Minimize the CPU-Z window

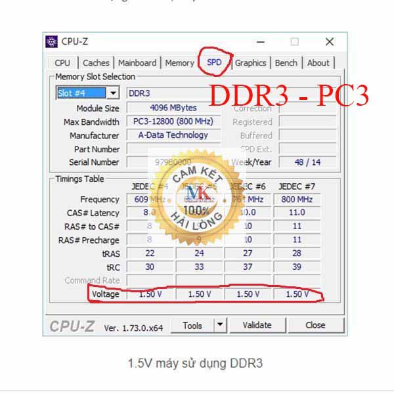point(261,41)
